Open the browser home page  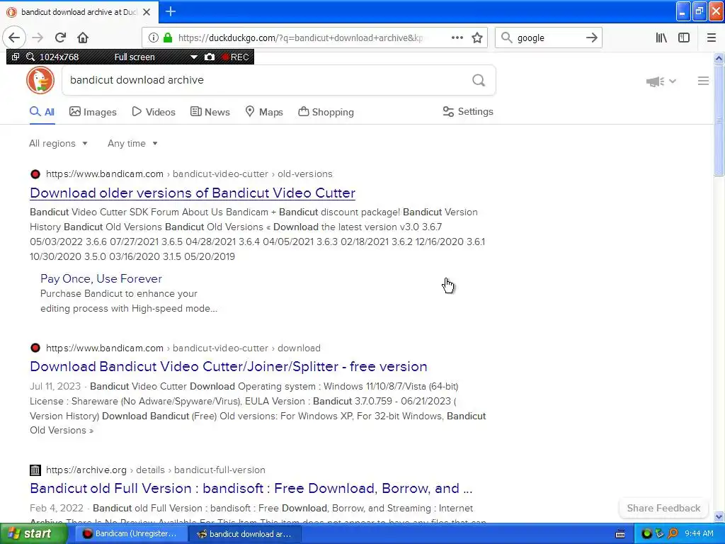click(83, 38)
